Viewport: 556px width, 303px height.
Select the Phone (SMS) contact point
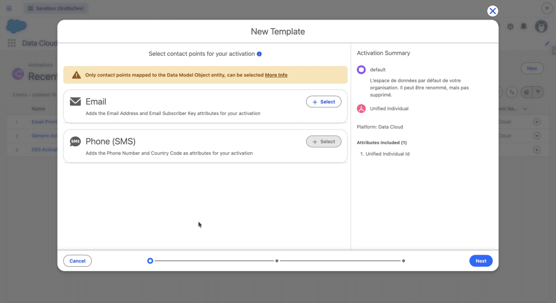coord(324,141)
